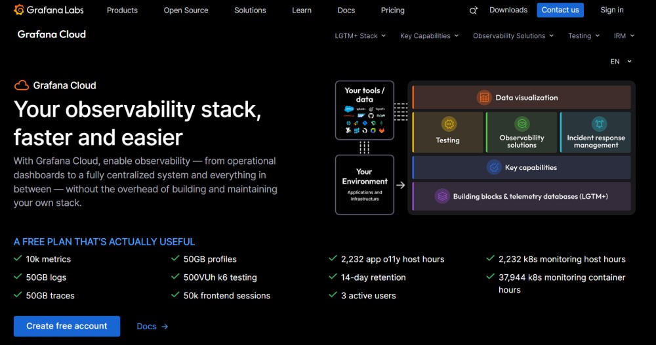Expand the LGTM+ Stack dropdown

tap(360, 36)
